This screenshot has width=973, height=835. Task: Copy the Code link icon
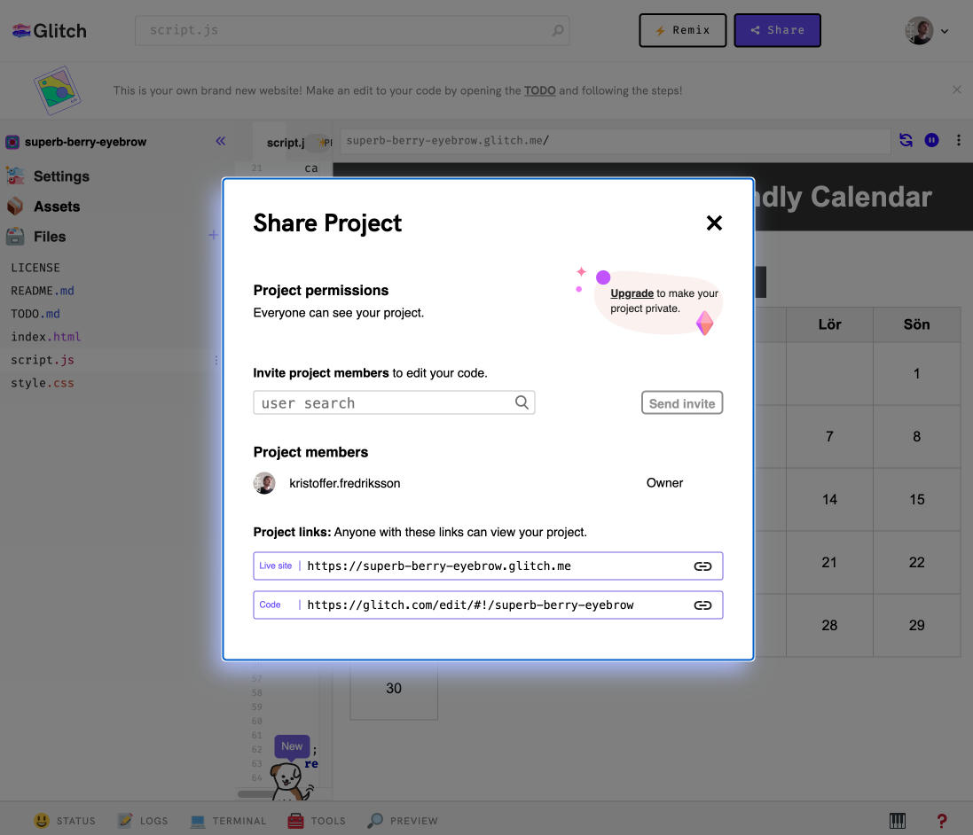(x=702, y=605)
